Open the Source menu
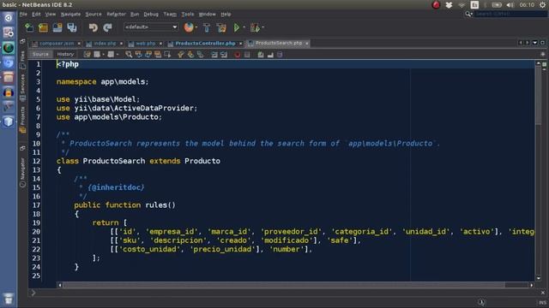The image size is (549, 308). [94, 15]
